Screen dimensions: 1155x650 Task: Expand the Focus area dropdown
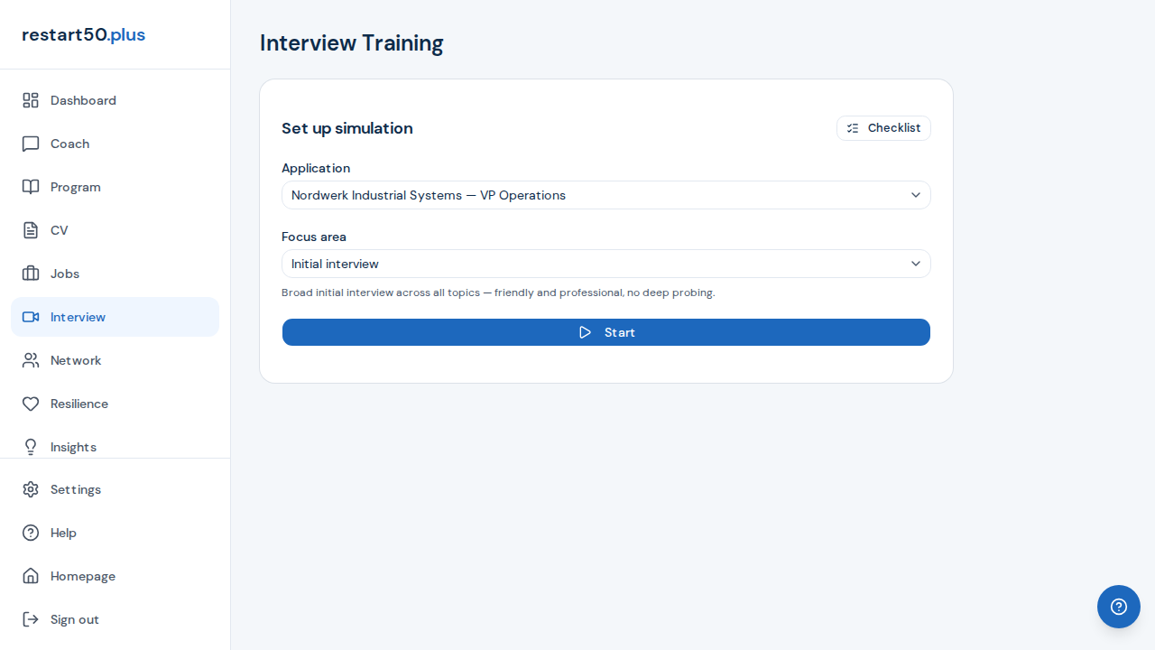[x=606, y=264]
